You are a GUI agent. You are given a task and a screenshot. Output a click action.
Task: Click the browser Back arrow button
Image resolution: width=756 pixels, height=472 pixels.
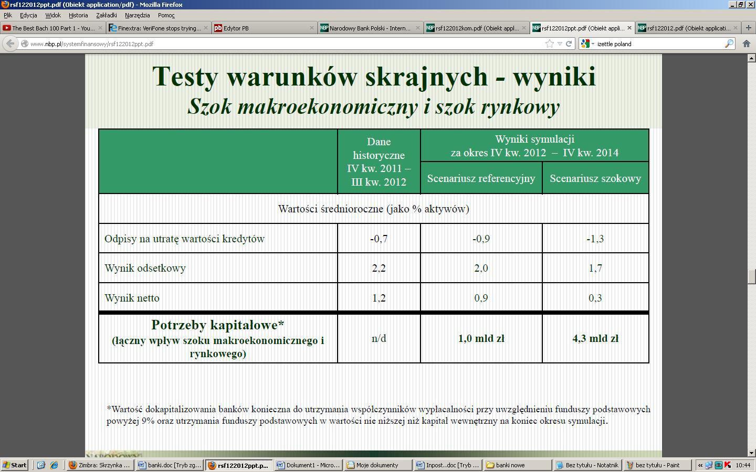pyautogui.click(x=9, y=44)
